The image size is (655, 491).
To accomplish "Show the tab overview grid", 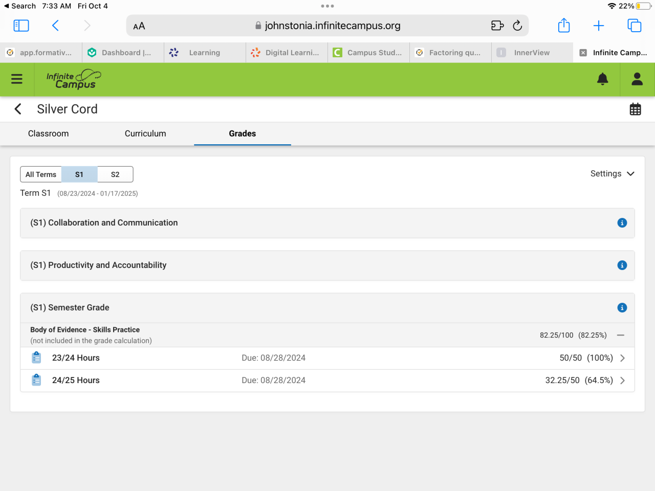I will click(635, 26).
